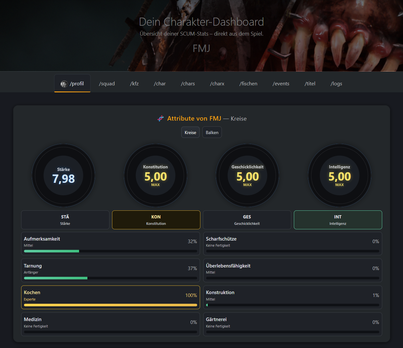Click the Tarnung progress bar
Viewport: 403px width, 348px height.
point(110,278)
